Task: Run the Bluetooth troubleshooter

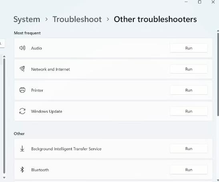Action: (189, 170)
